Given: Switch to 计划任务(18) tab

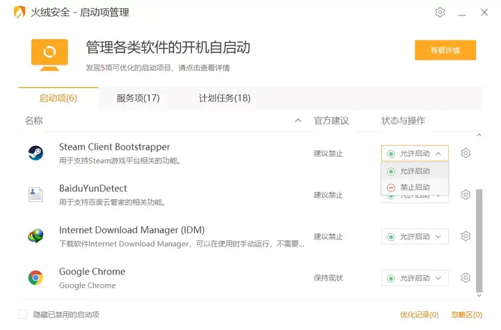Looking at the screenshot, I should (x=225, y=98).
